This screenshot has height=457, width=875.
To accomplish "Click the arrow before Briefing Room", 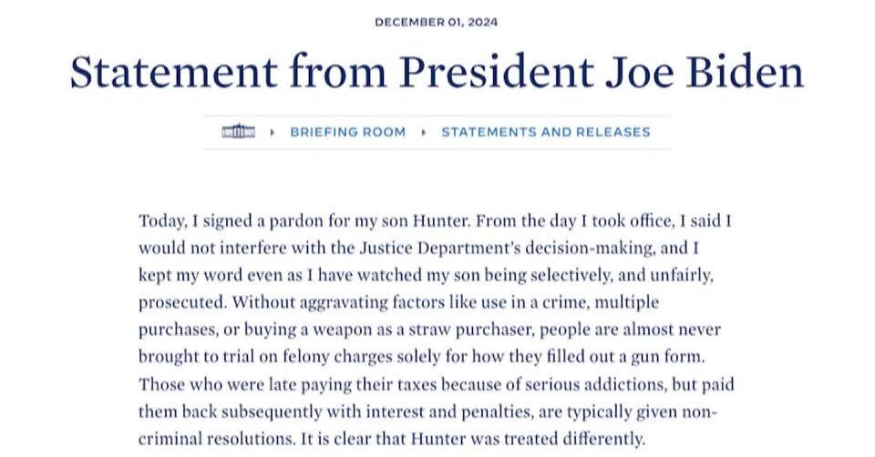I will 273,132.
